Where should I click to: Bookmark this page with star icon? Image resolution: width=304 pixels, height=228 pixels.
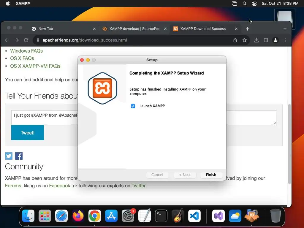245,40
